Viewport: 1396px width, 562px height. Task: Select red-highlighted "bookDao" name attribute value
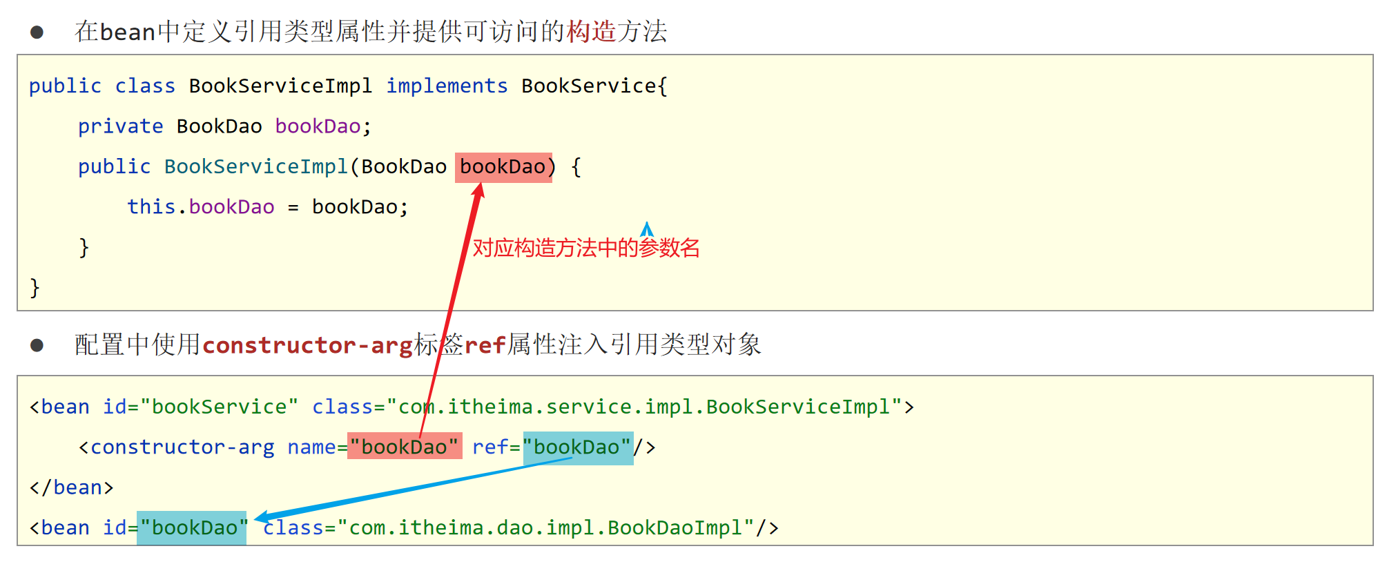coord(404,447)
